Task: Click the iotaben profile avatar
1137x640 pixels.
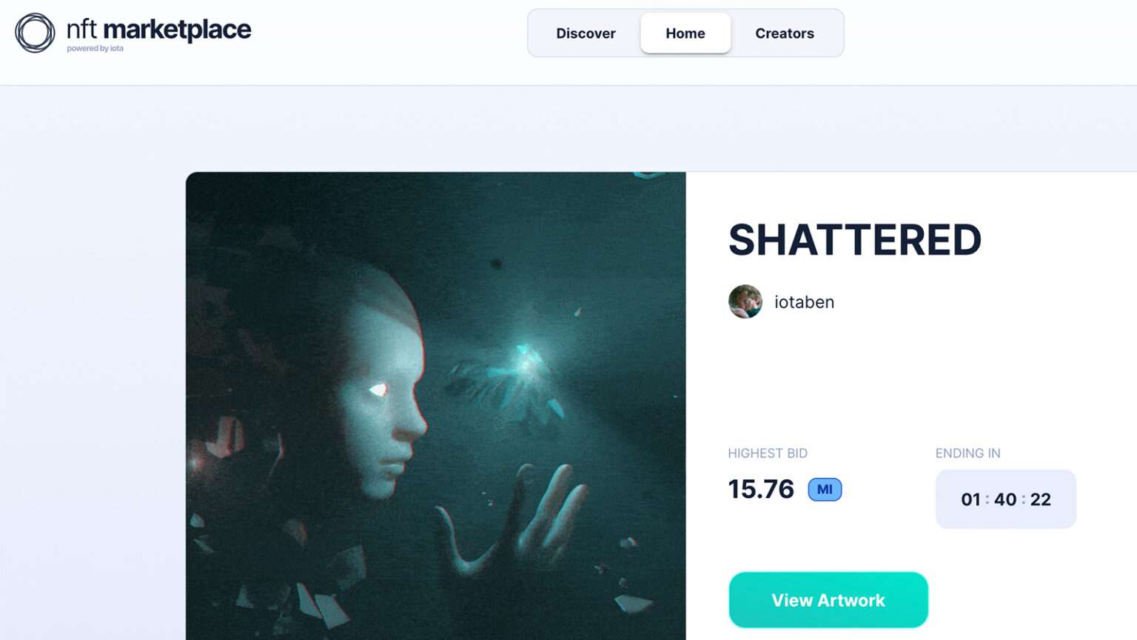Action: coord(745,301)
